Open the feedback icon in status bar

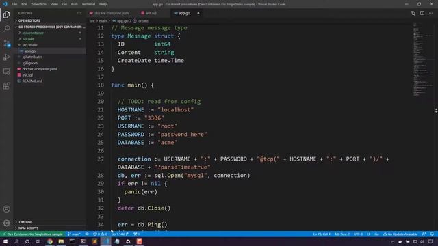424,234
